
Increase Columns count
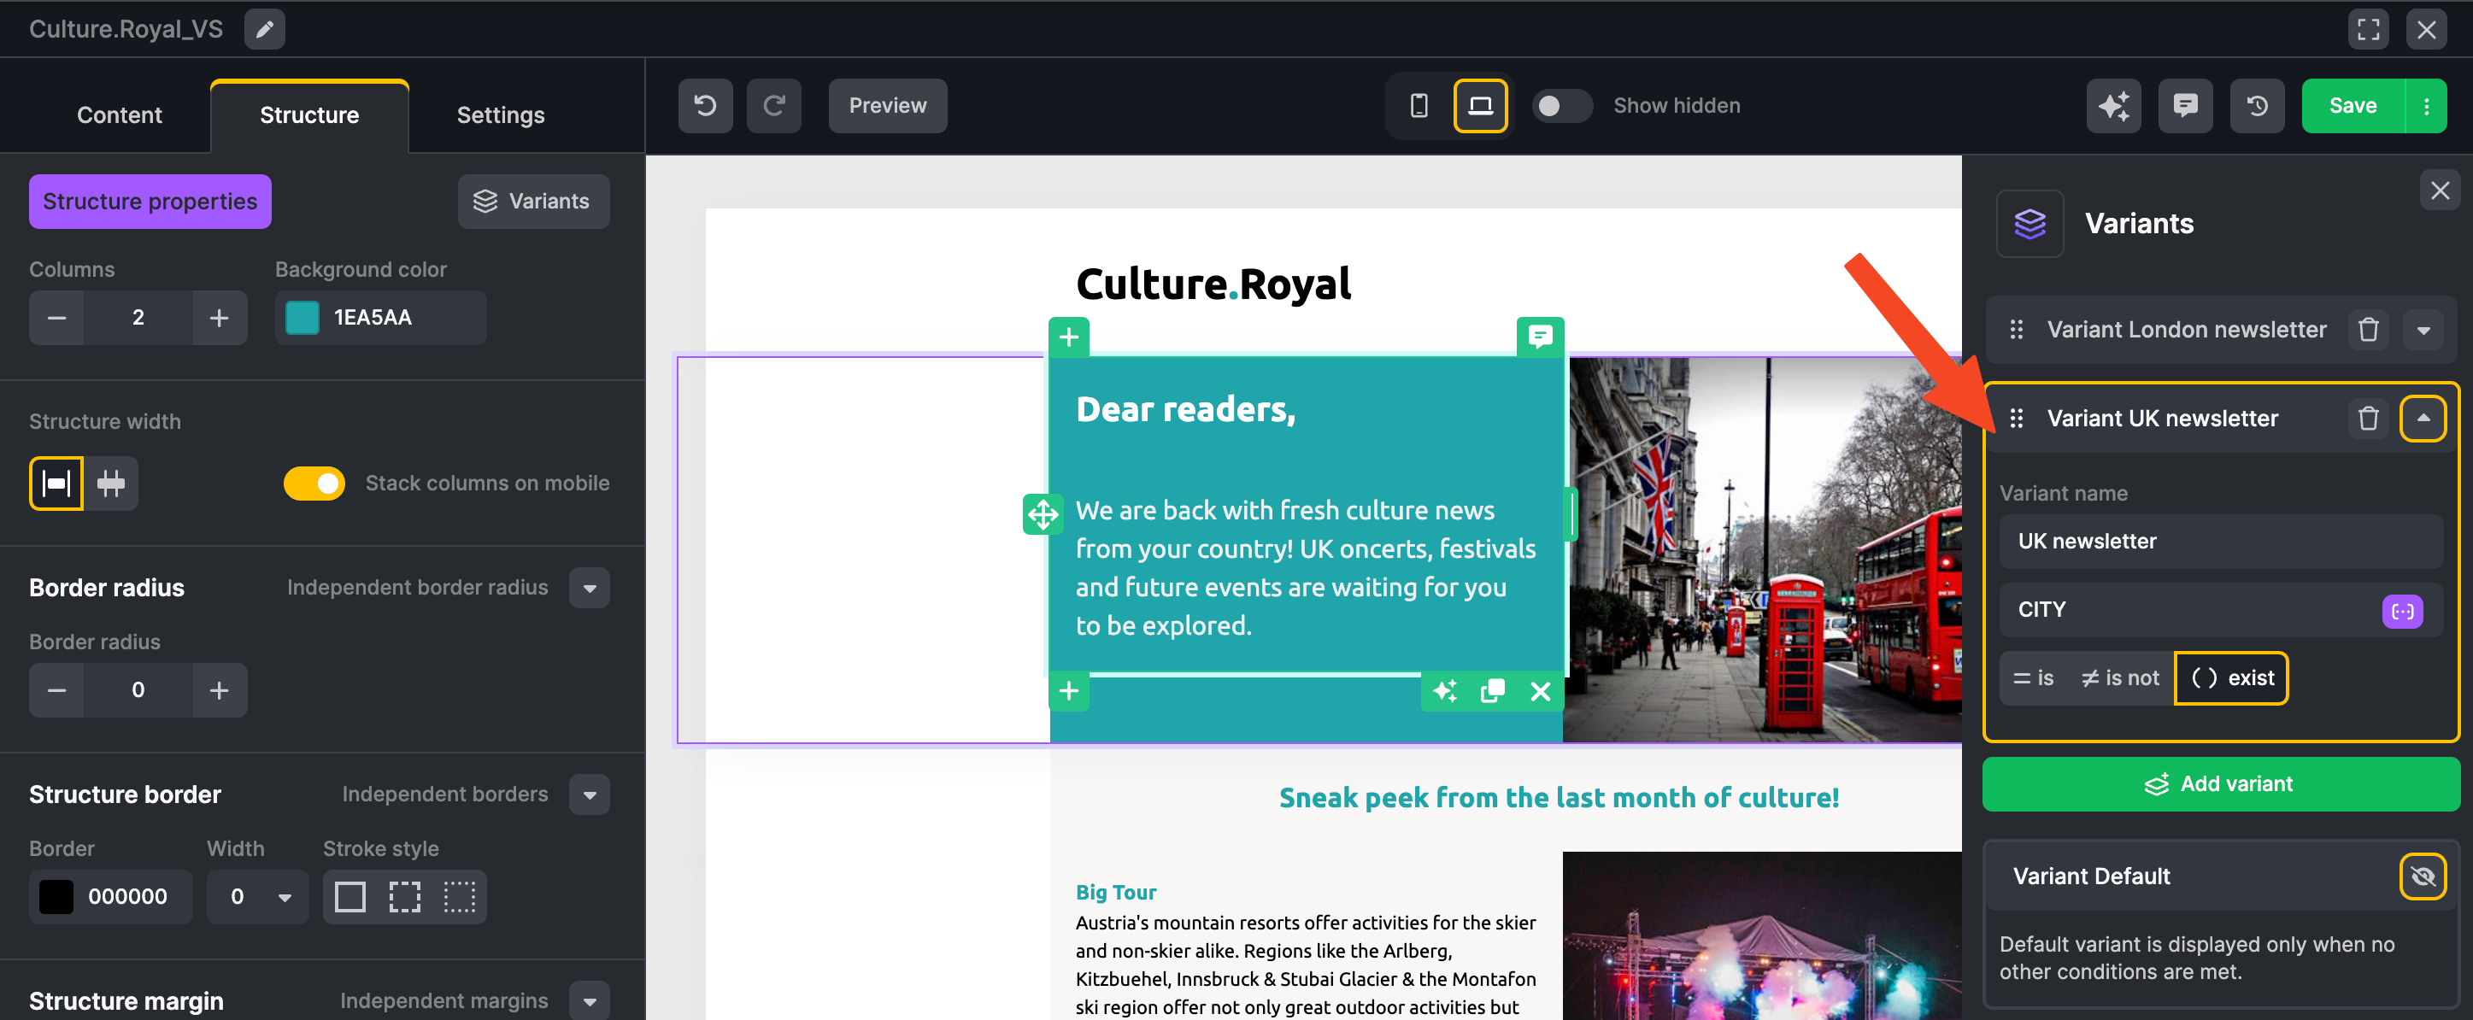point(219,318)
